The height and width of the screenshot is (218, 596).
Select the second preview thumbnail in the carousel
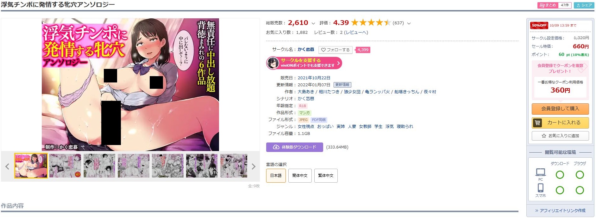65,166
